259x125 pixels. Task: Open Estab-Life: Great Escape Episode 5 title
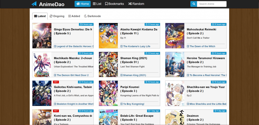(x=137, y=118)
